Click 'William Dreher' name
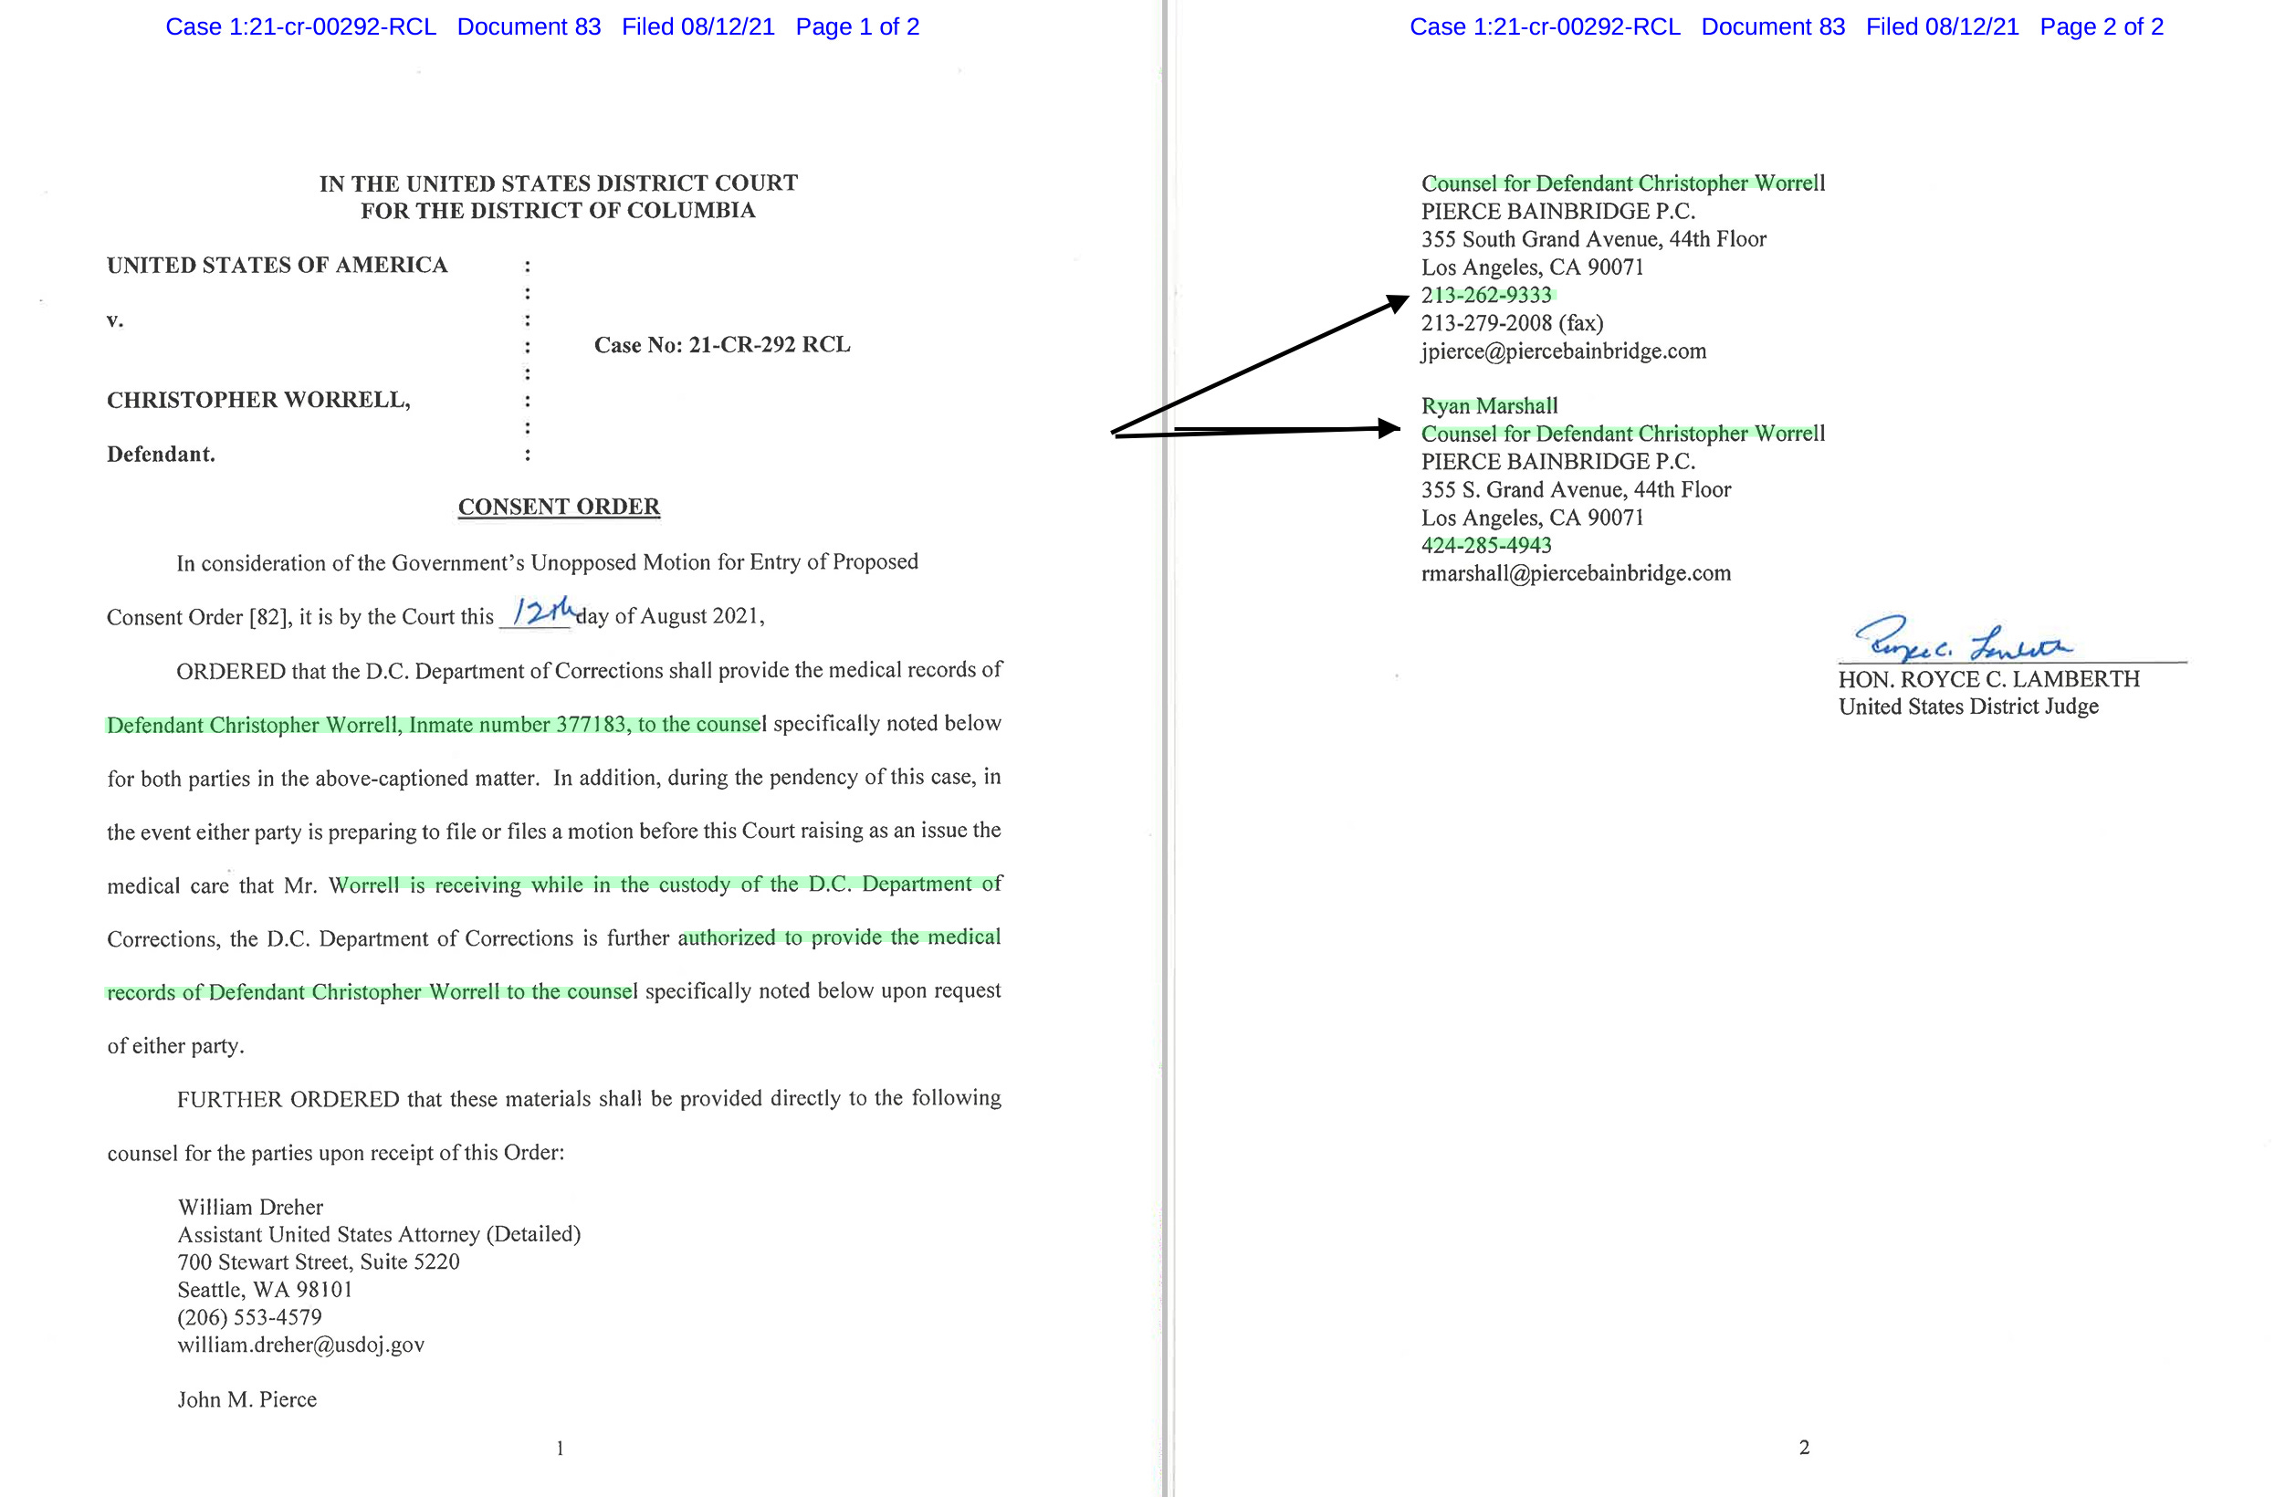 pyautogui.click(x=251, y=1207)
